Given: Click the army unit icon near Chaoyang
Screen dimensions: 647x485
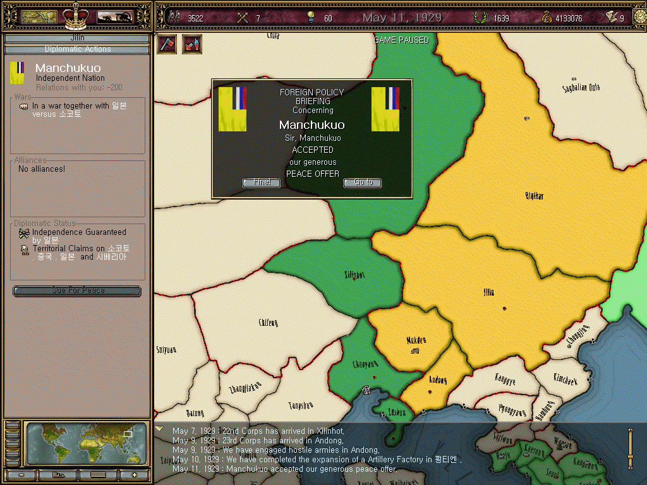Looking at the screenshot, I should tap(366, 390).
